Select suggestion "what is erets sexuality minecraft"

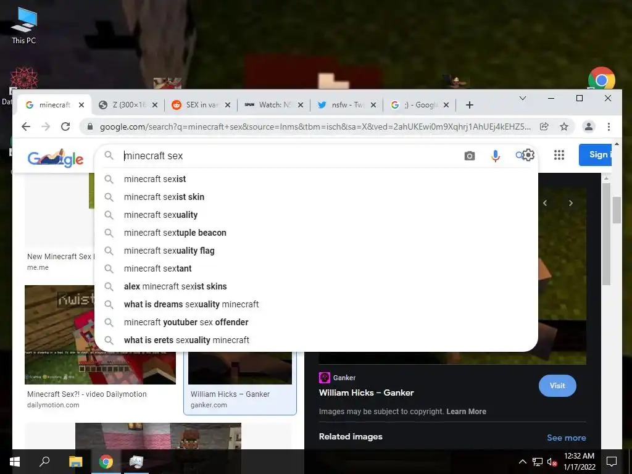(316, 340)
